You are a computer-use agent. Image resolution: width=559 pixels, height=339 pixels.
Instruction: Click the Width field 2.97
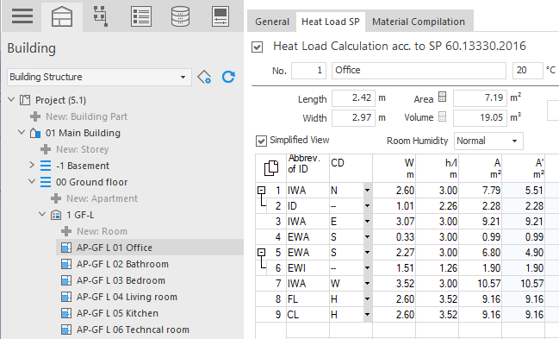click(353, 118)
